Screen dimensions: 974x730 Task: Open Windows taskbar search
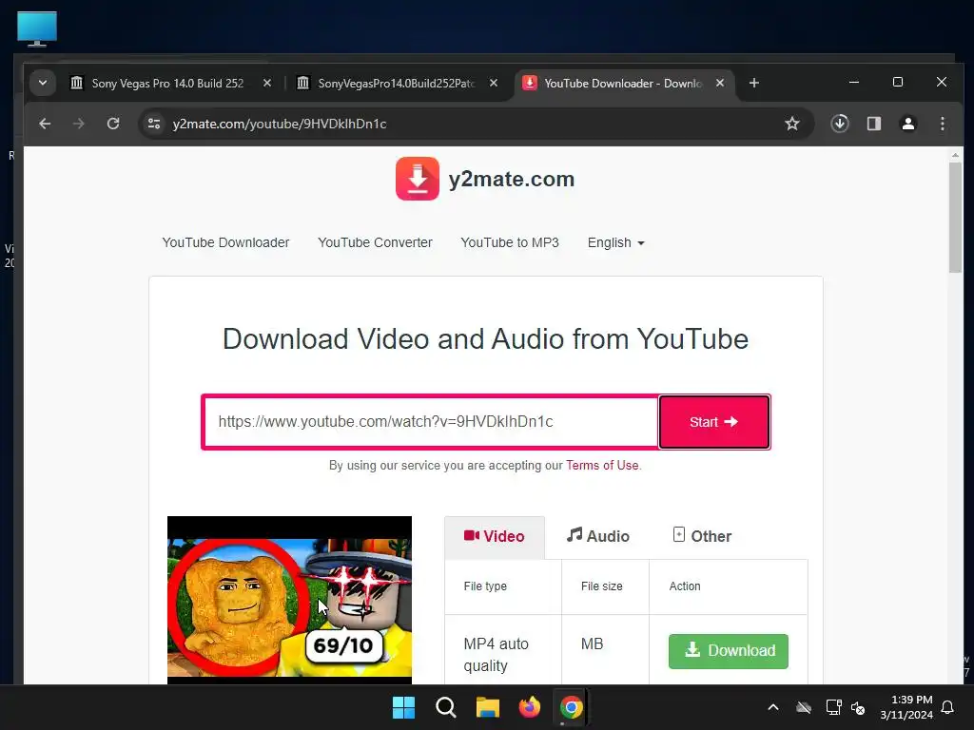coord(445,707)
